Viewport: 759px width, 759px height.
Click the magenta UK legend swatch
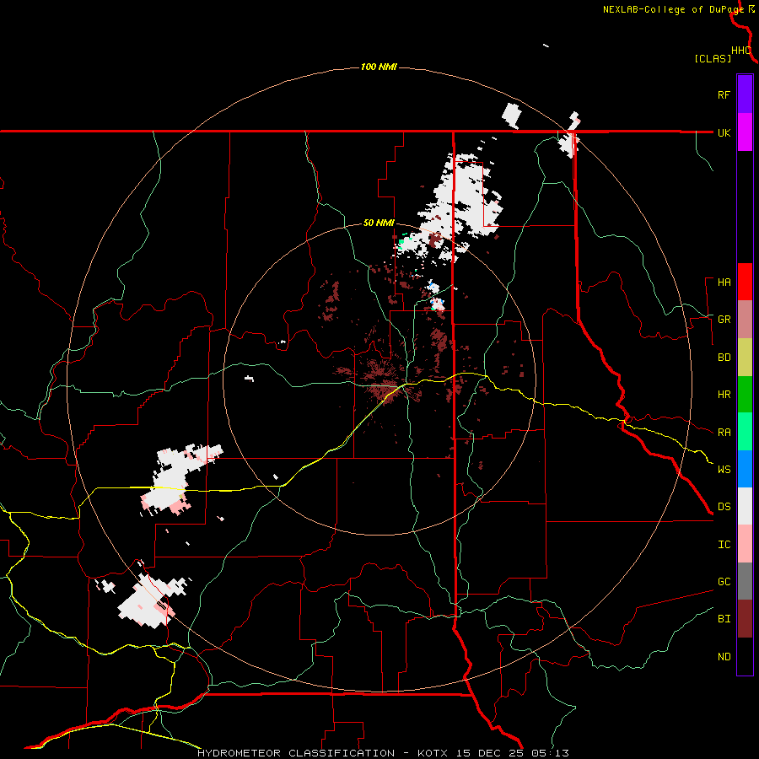[745, 132]
